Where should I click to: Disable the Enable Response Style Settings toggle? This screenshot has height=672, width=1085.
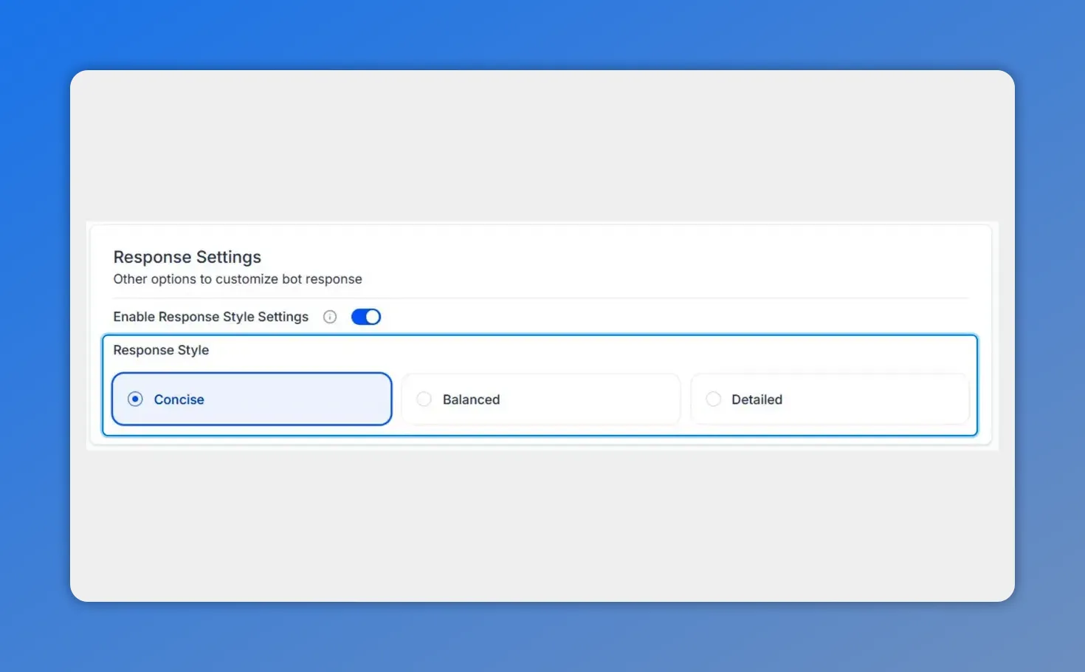click(x=365, y=316)
